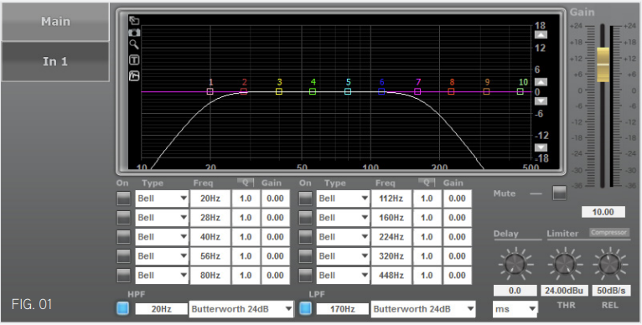
Task: Click the 50dB/s release field
Action: [x=611, y=291]
